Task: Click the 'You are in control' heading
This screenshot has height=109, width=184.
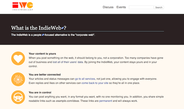Action: click(x=40, y=92)
